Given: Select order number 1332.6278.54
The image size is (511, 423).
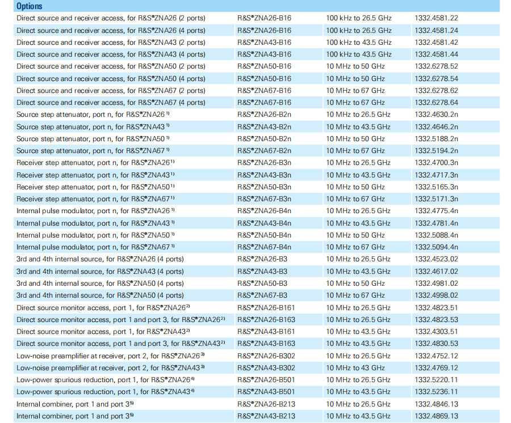Looking at the screenshot, I should [x=436, y=79].
